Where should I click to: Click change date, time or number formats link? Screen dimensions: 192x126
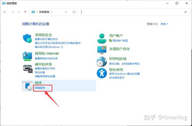pyautogui.click(x=125, y=64)
